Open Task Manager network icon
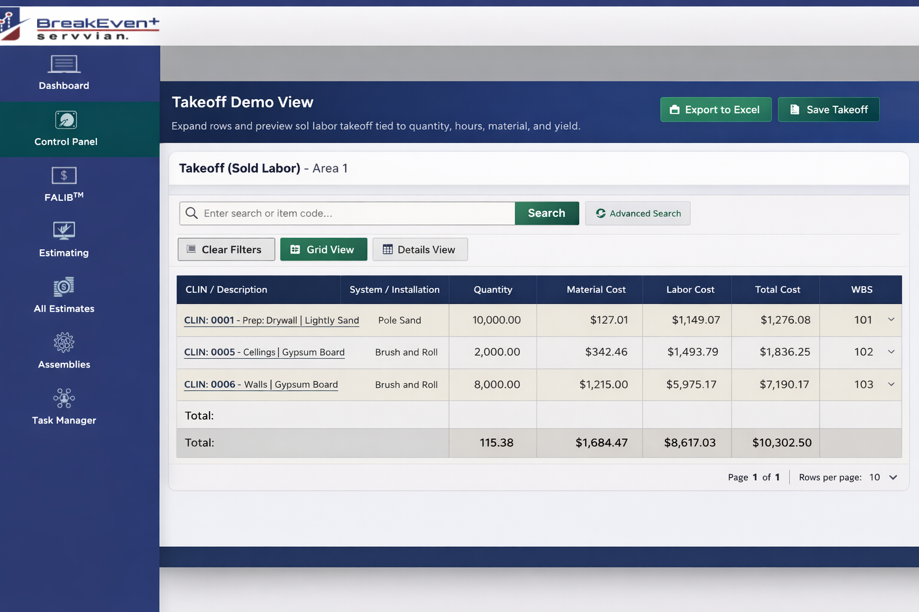 tap(64, 398)
